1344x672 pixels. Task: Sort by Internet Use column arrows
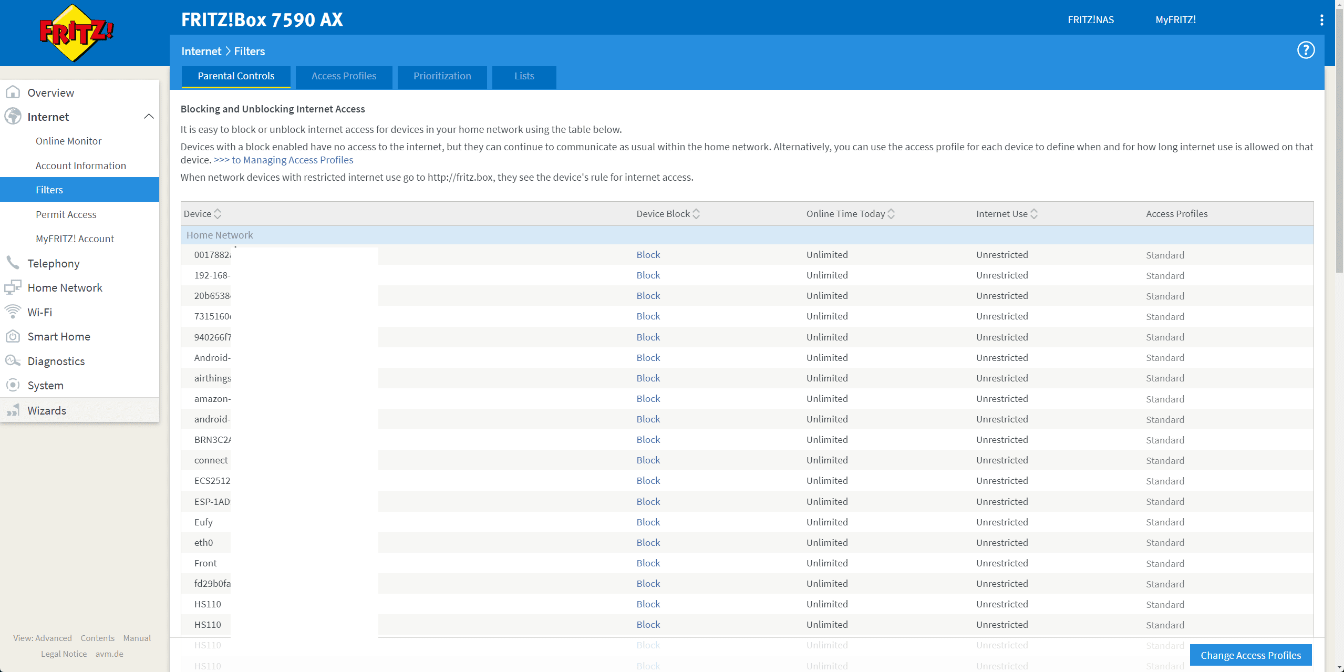pos(1034,214)
